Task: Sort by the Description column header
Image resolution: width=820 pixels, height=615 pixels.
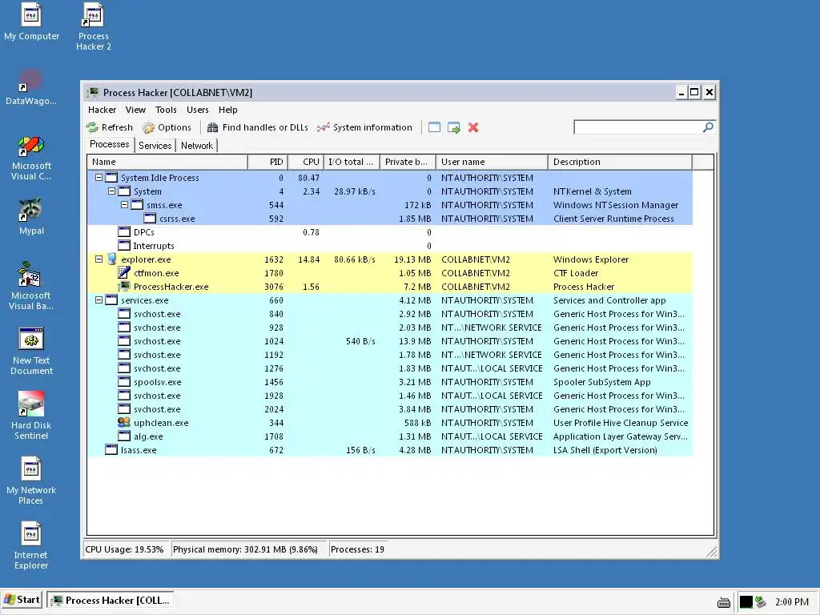Action: pos(621,162)
